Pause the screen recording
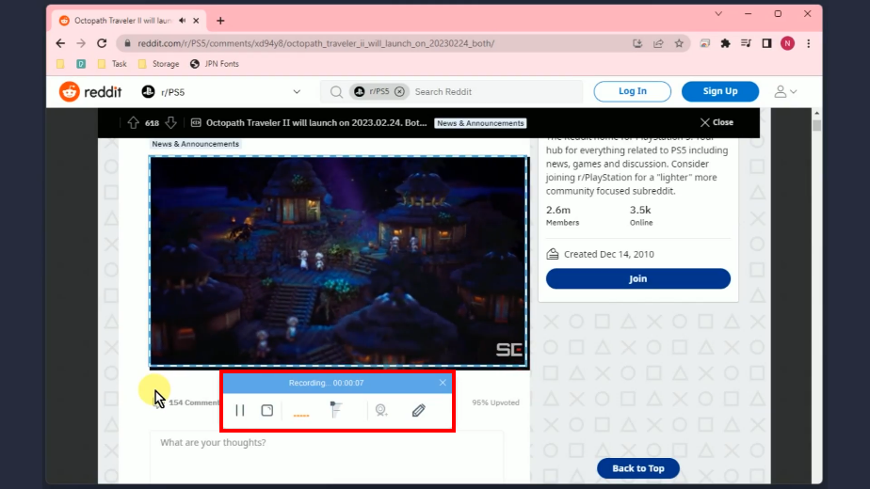Viewport: 870px width, 489px height. point(240,410)
